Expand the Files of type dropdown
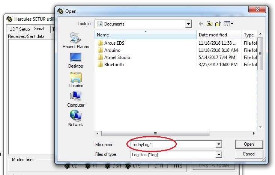Image resolution: width=275 pixels, height=175 pixels. pyautogui.click(x=219, y=155)
